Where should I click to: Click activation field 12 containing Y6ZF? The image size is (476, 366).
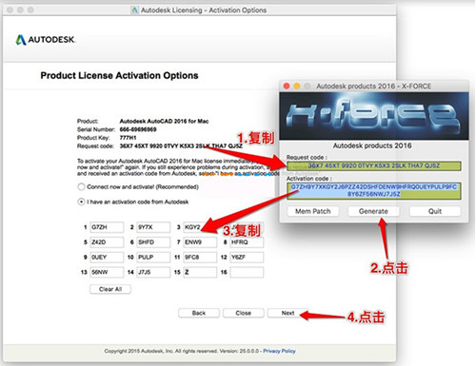(x=247, y=257)
